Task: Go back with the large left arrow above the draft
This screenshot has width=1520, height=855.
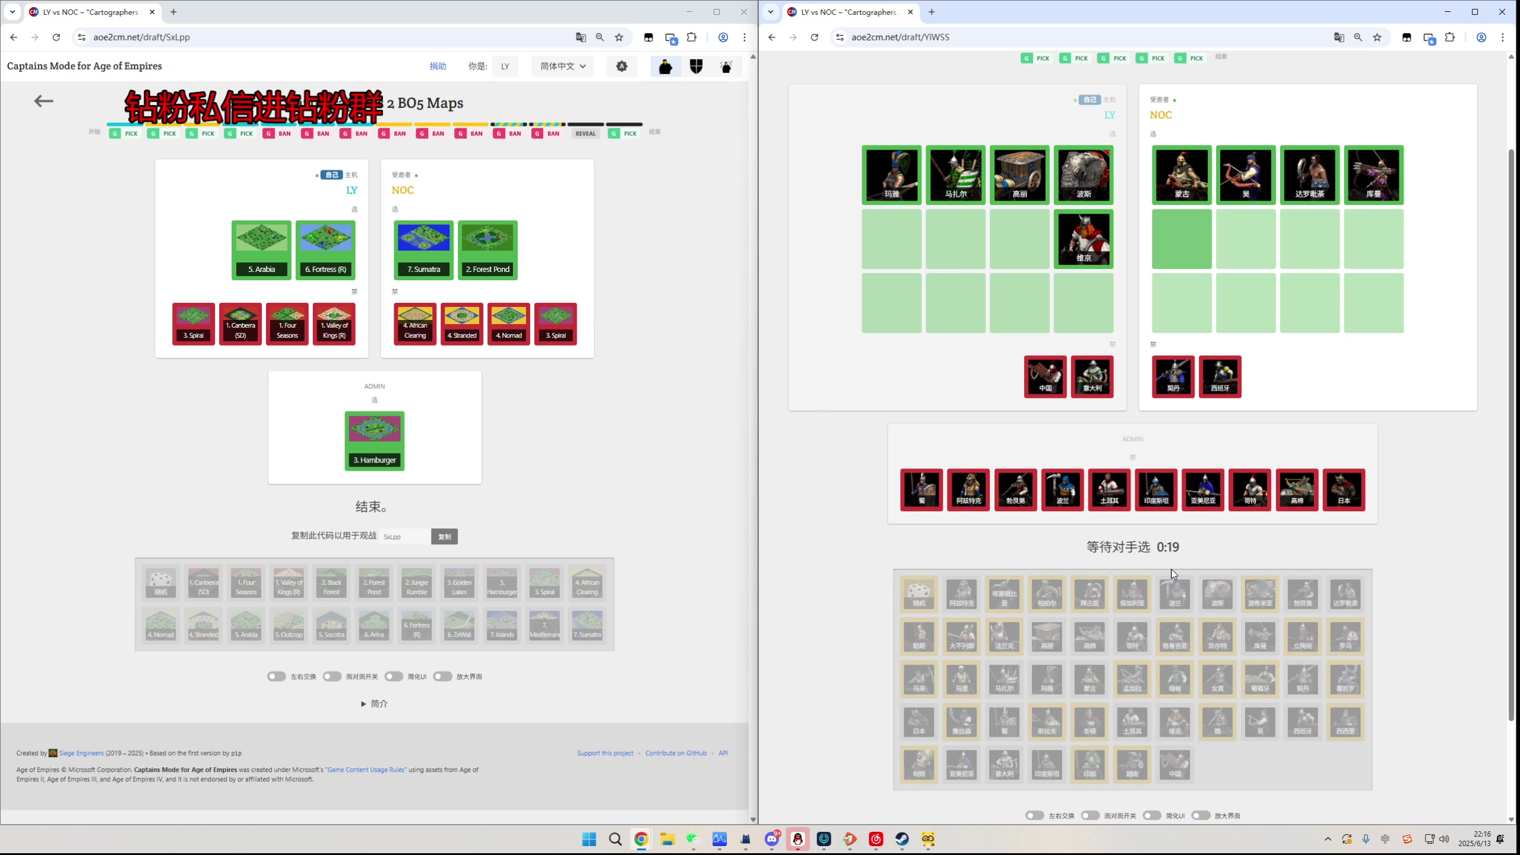Action: coord(43,101)
